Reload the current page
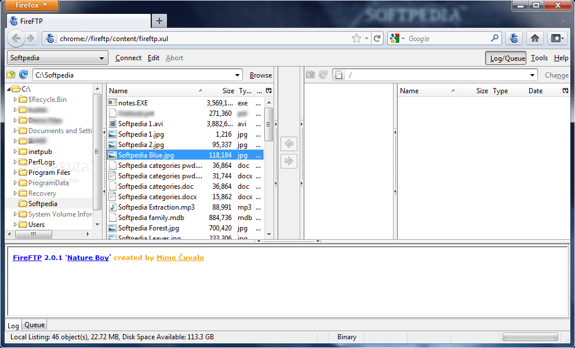575x348 pixels. click(377, 38)
